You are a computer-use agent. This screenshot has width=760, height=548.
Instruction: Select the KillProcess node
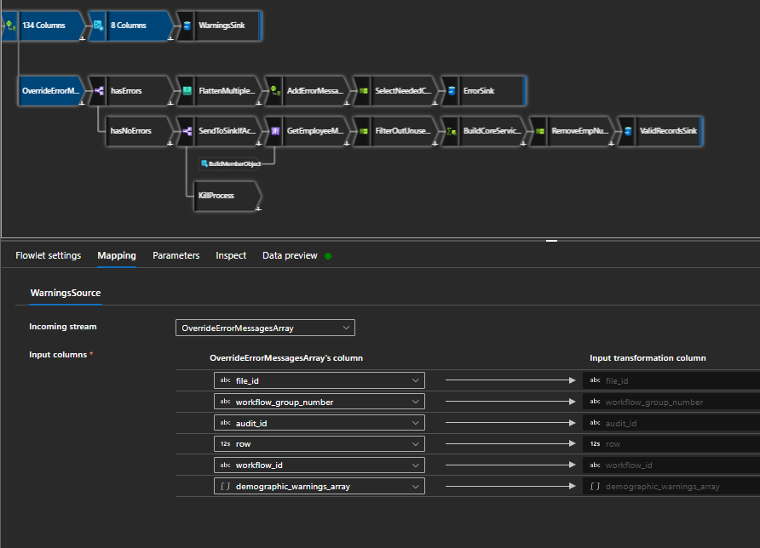[227, 196]
